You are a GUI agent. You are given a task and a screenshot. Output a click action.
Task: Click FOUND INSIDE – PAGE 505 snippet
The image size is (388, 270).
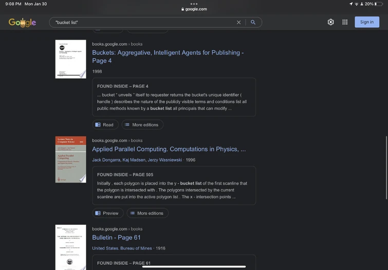(x=174, y=186)
